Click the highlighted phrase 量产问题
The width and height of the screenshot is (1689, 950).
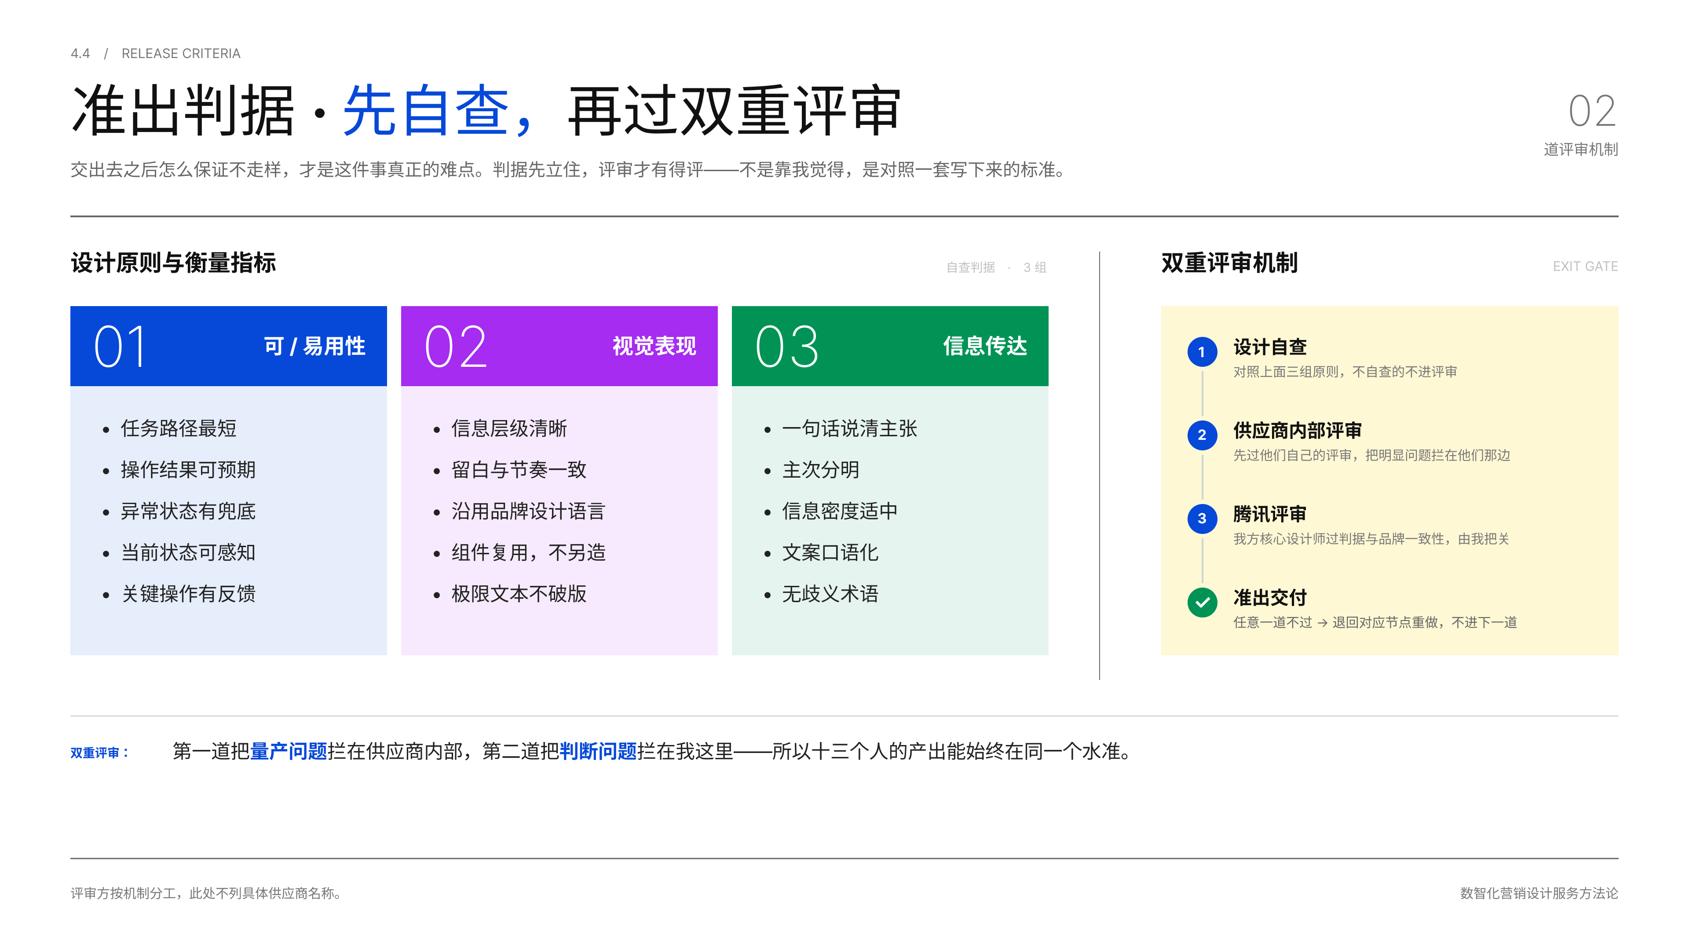coord(289,751)
